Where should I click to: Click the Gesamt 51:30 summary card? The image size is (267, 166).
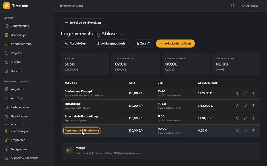pyautogui.click(x=85, y=64)
